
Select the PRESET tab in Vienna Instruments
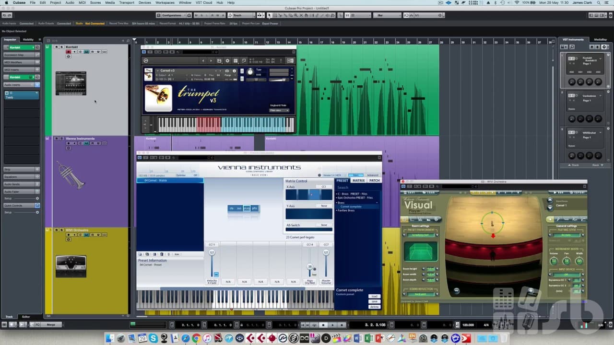pyautogui.click(x=342, y=181)
